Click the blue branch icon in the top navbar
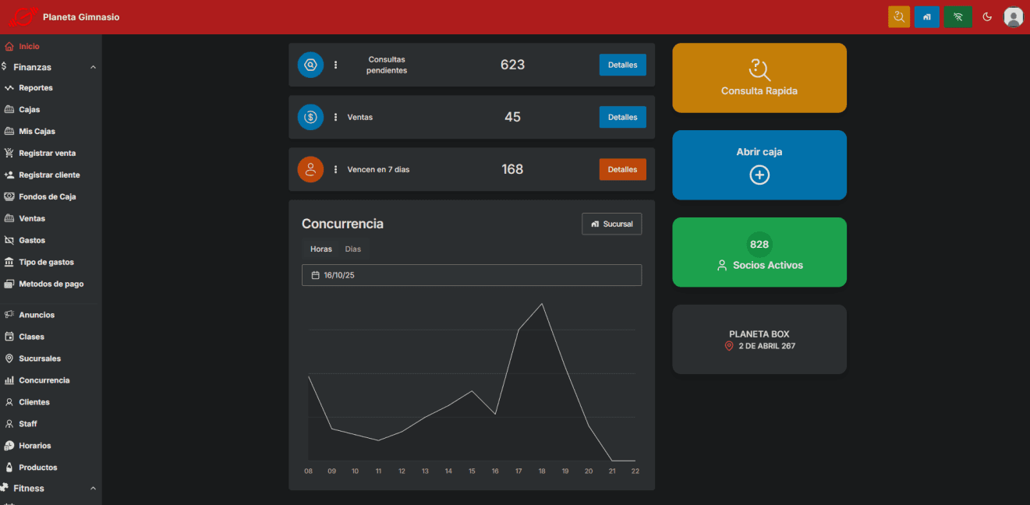This screenshot has height=505, width=1030. [927, 16]
